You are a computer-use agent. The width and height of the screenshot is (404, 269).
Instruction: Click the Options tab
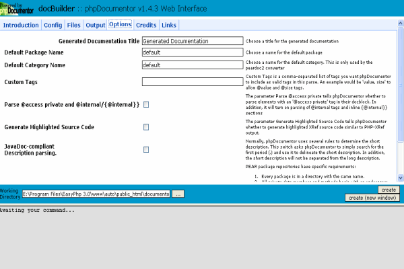pos(120,25)
